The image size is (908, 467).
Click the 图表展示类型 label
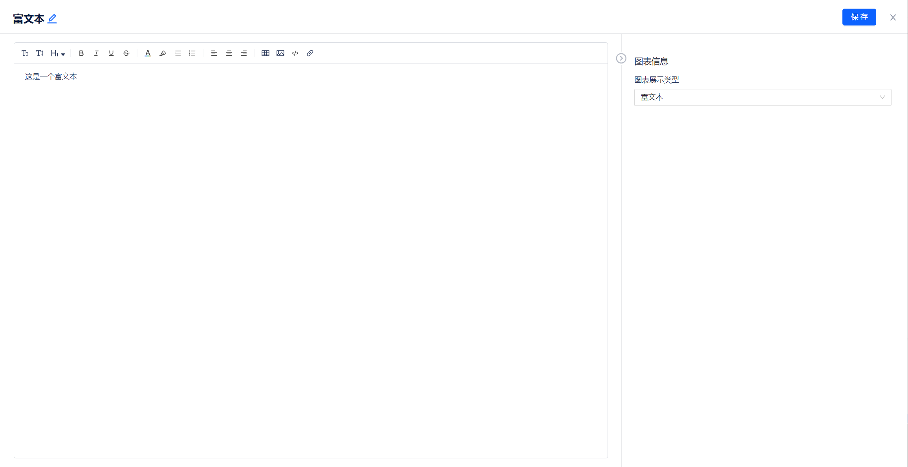(x=657, y=80)
